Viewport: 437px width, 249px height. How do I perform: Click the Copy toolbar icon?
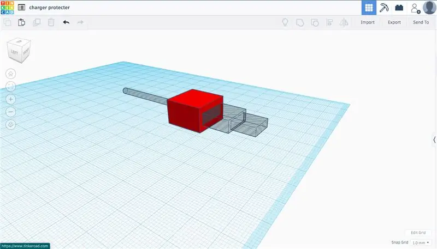tap(7, 22)
